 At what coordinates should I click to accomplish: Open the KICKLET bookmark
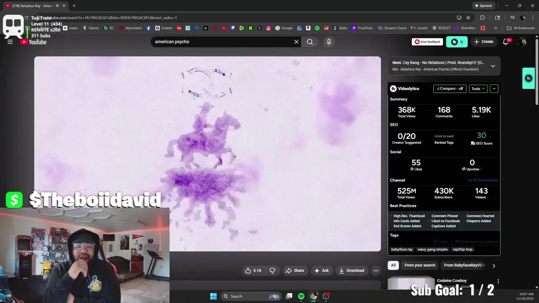click(441, 28)
